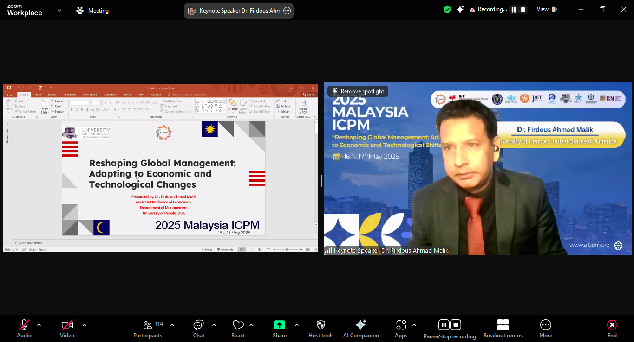Click the PowerPoint Save icon
Image resolution: width=634 pixels, height=342 pixels.
click(x=9, y=88)
